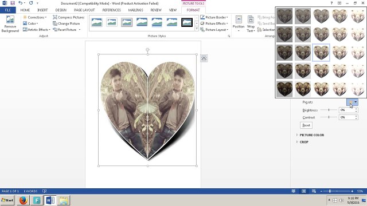Click Compress Pictures
This screenshot has height=206, width=367.
tap(69, 17)
